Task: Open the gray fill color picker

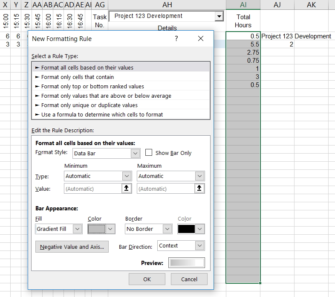Action: click(101, 229)
